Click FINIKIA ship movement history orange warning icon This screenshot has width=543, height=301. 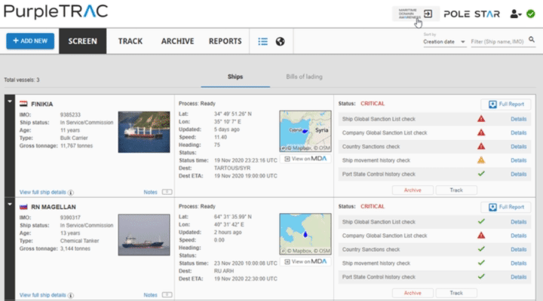point(481,160)
